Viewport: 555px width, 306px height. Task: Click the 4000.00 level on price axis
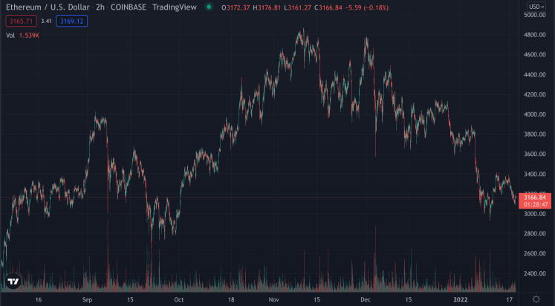coord(535,114)
